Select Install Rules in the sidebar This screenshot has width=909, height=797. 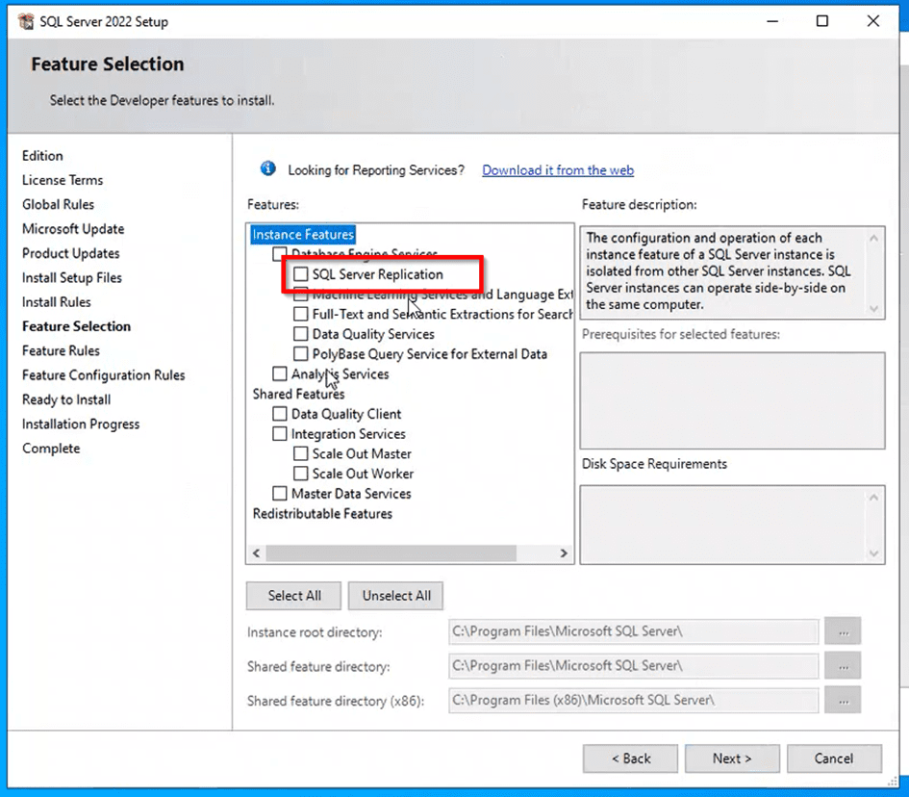(56, 301)
